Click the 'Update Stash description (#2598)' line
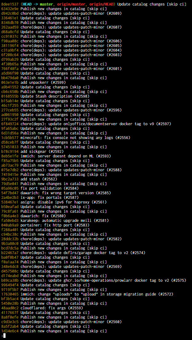Image resolution: width=192 pixels, height=340 pixels. click(55, 96)
